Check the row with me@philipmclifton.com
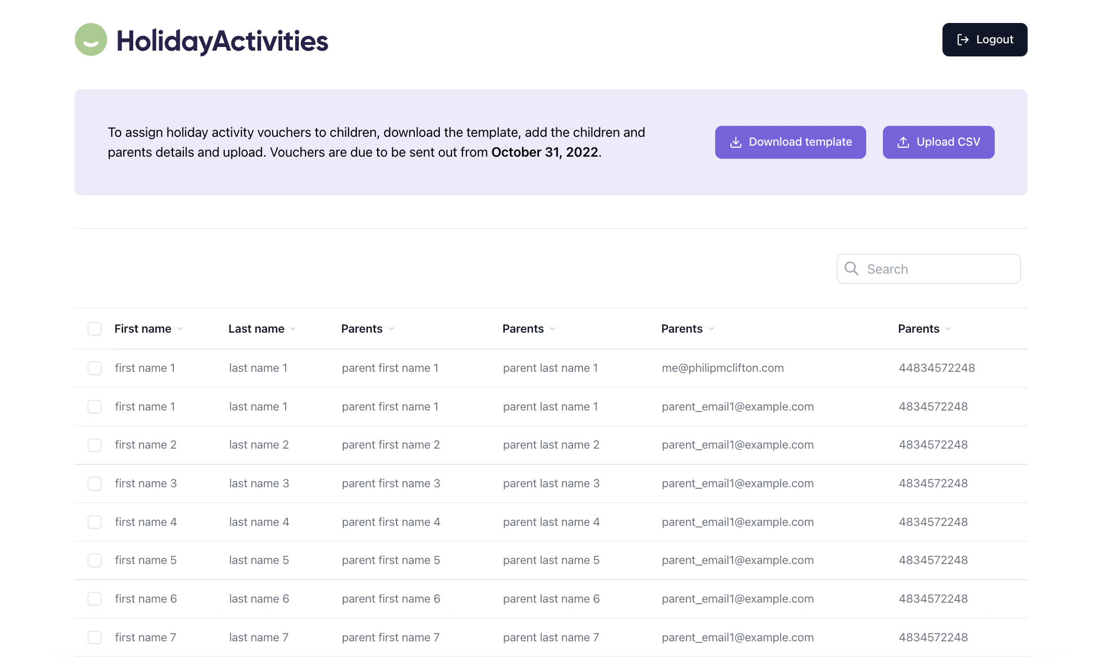1118x657 pixels. 95,368
